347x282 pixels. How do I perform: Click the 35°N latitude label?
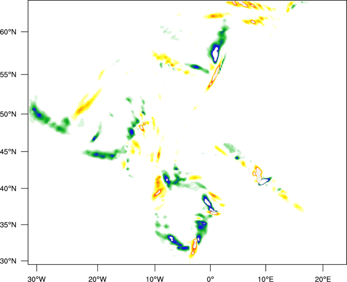click(8, 225)
